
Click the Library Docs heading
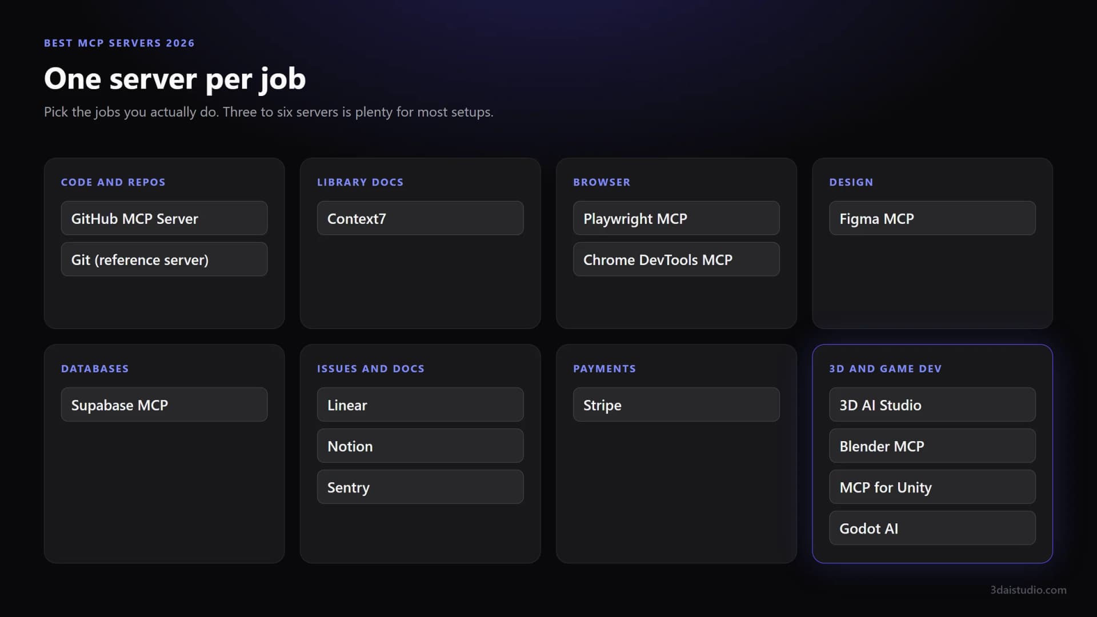[360, 182]
